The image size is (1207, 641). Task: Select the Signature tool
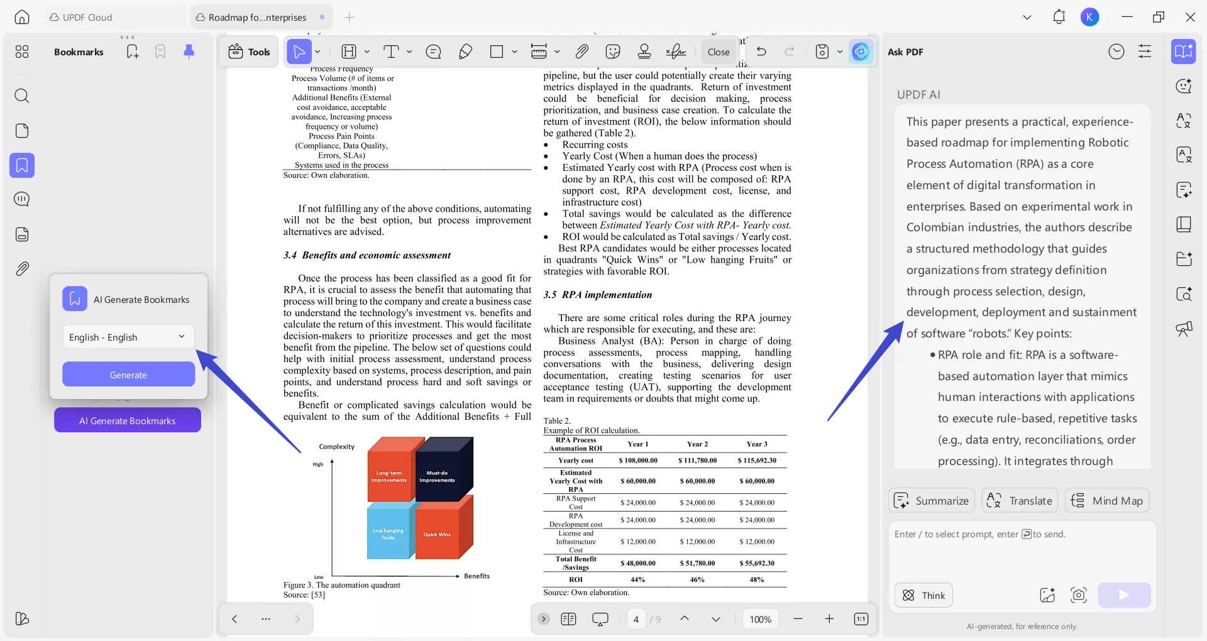pos(676,52)
